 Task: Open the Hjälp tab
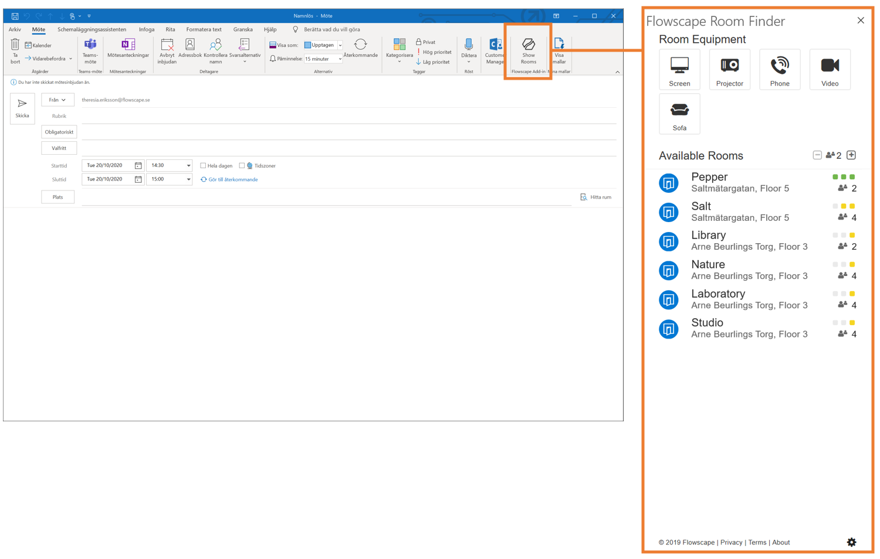(x=270, y=29)
